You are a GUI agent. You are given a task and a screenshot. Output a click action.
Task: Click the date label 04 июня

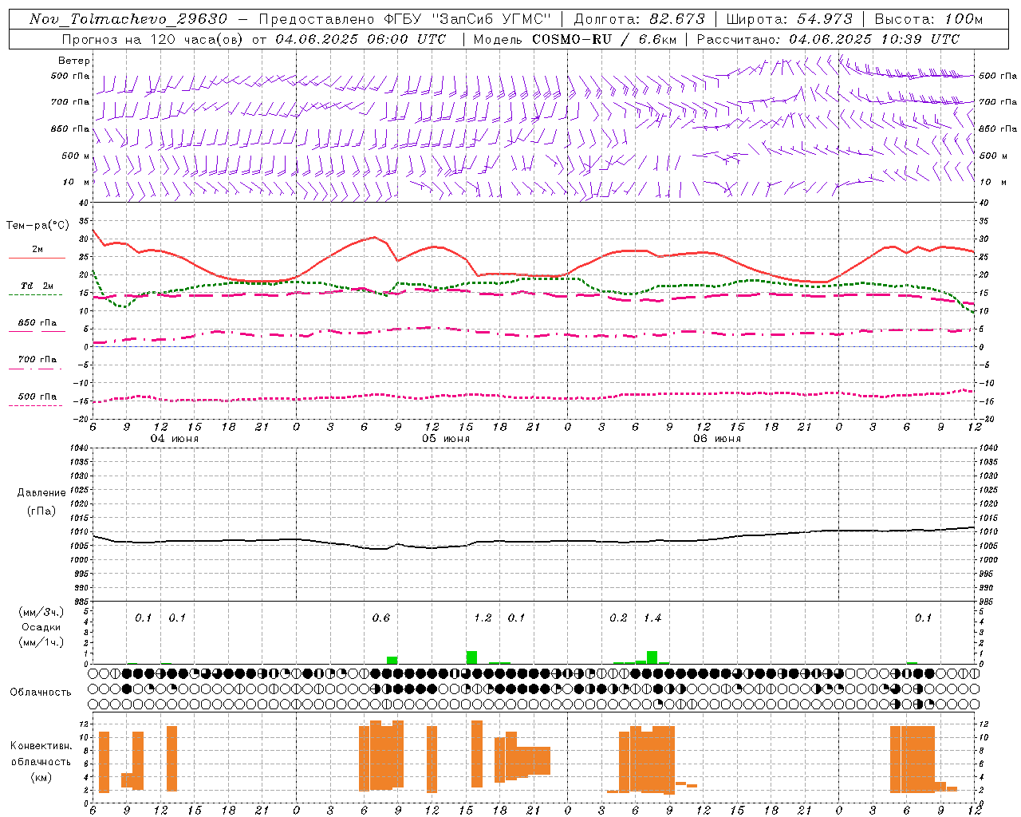click(175, 439)
